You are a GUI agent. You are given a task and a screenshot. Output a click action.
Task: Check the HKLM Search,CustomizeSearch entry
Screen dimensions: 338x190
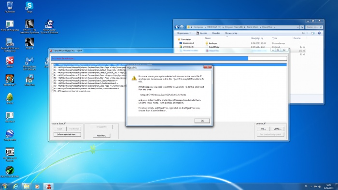point(52,83)
